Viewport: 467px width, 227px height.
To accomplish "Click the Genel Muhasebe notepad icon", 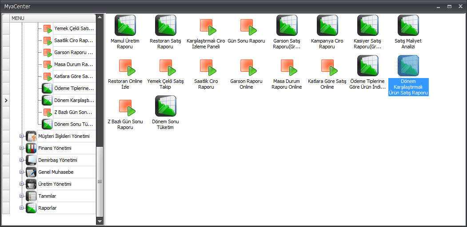I will 31,172.
